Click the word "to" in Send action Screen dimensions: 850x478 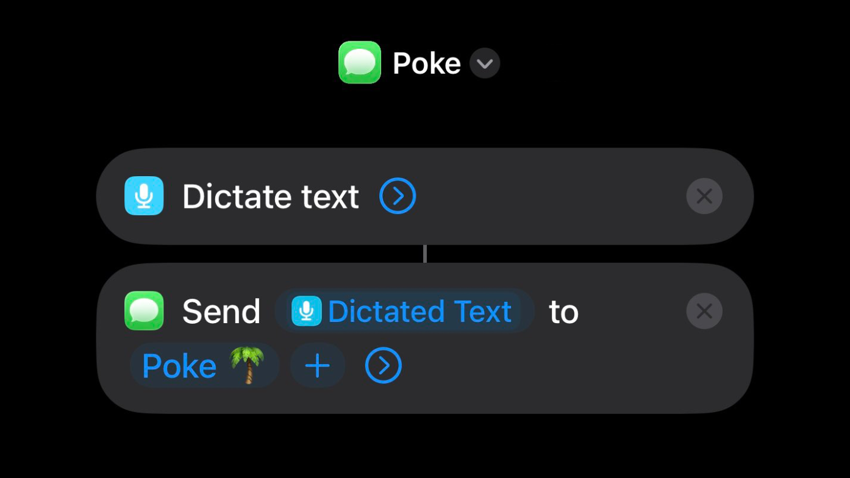[563, 312]
